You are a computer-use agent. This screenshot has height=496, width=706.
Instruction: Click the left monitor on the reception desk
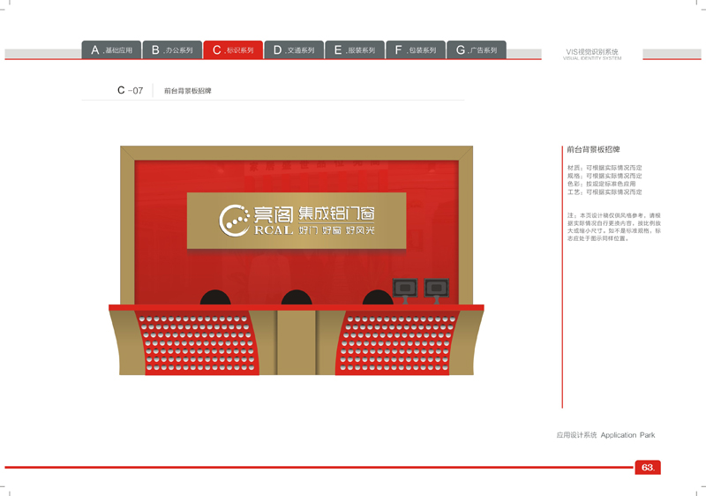click(x=405, y=290)
